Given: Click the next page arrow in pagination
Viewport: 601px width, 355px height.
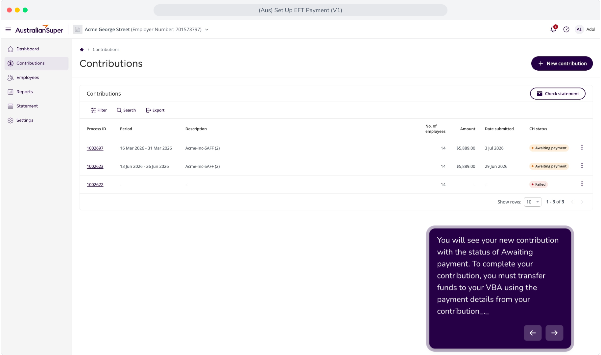Looking at the screenshot, I should point(582,202).
